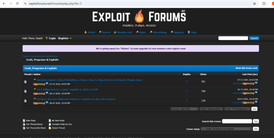Click the Closed Thread legend icon
This screenshot has height=138, width=274.
[x=50, y=128]
